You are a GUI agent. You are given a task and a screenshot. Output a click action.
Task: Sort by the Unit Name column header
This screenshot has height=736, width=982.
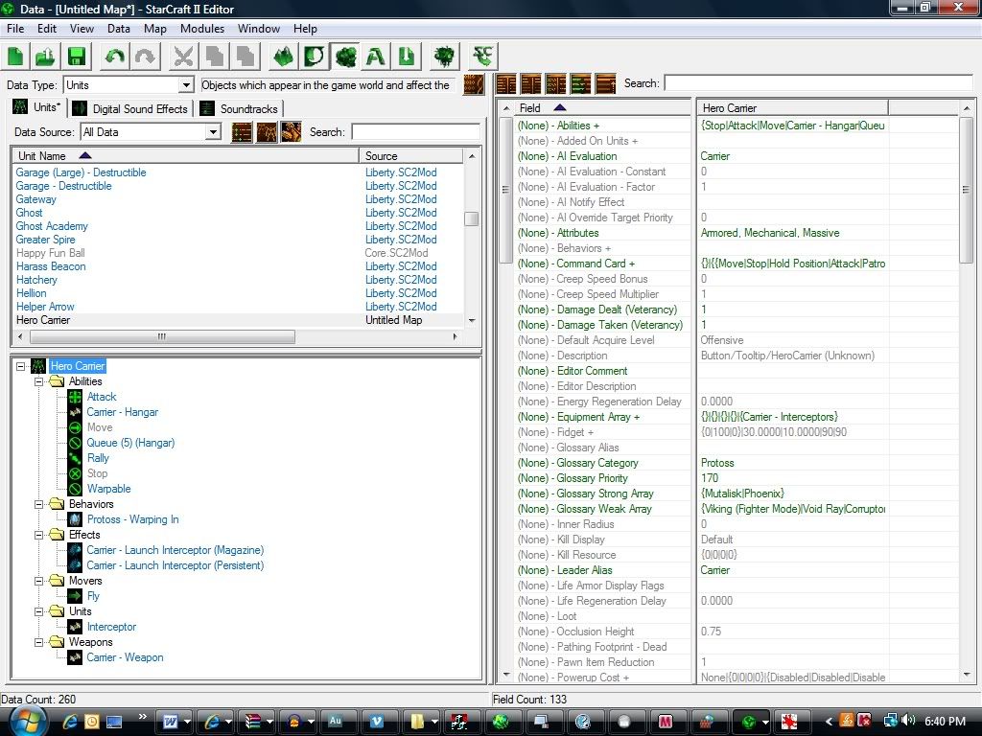[185, 156]
